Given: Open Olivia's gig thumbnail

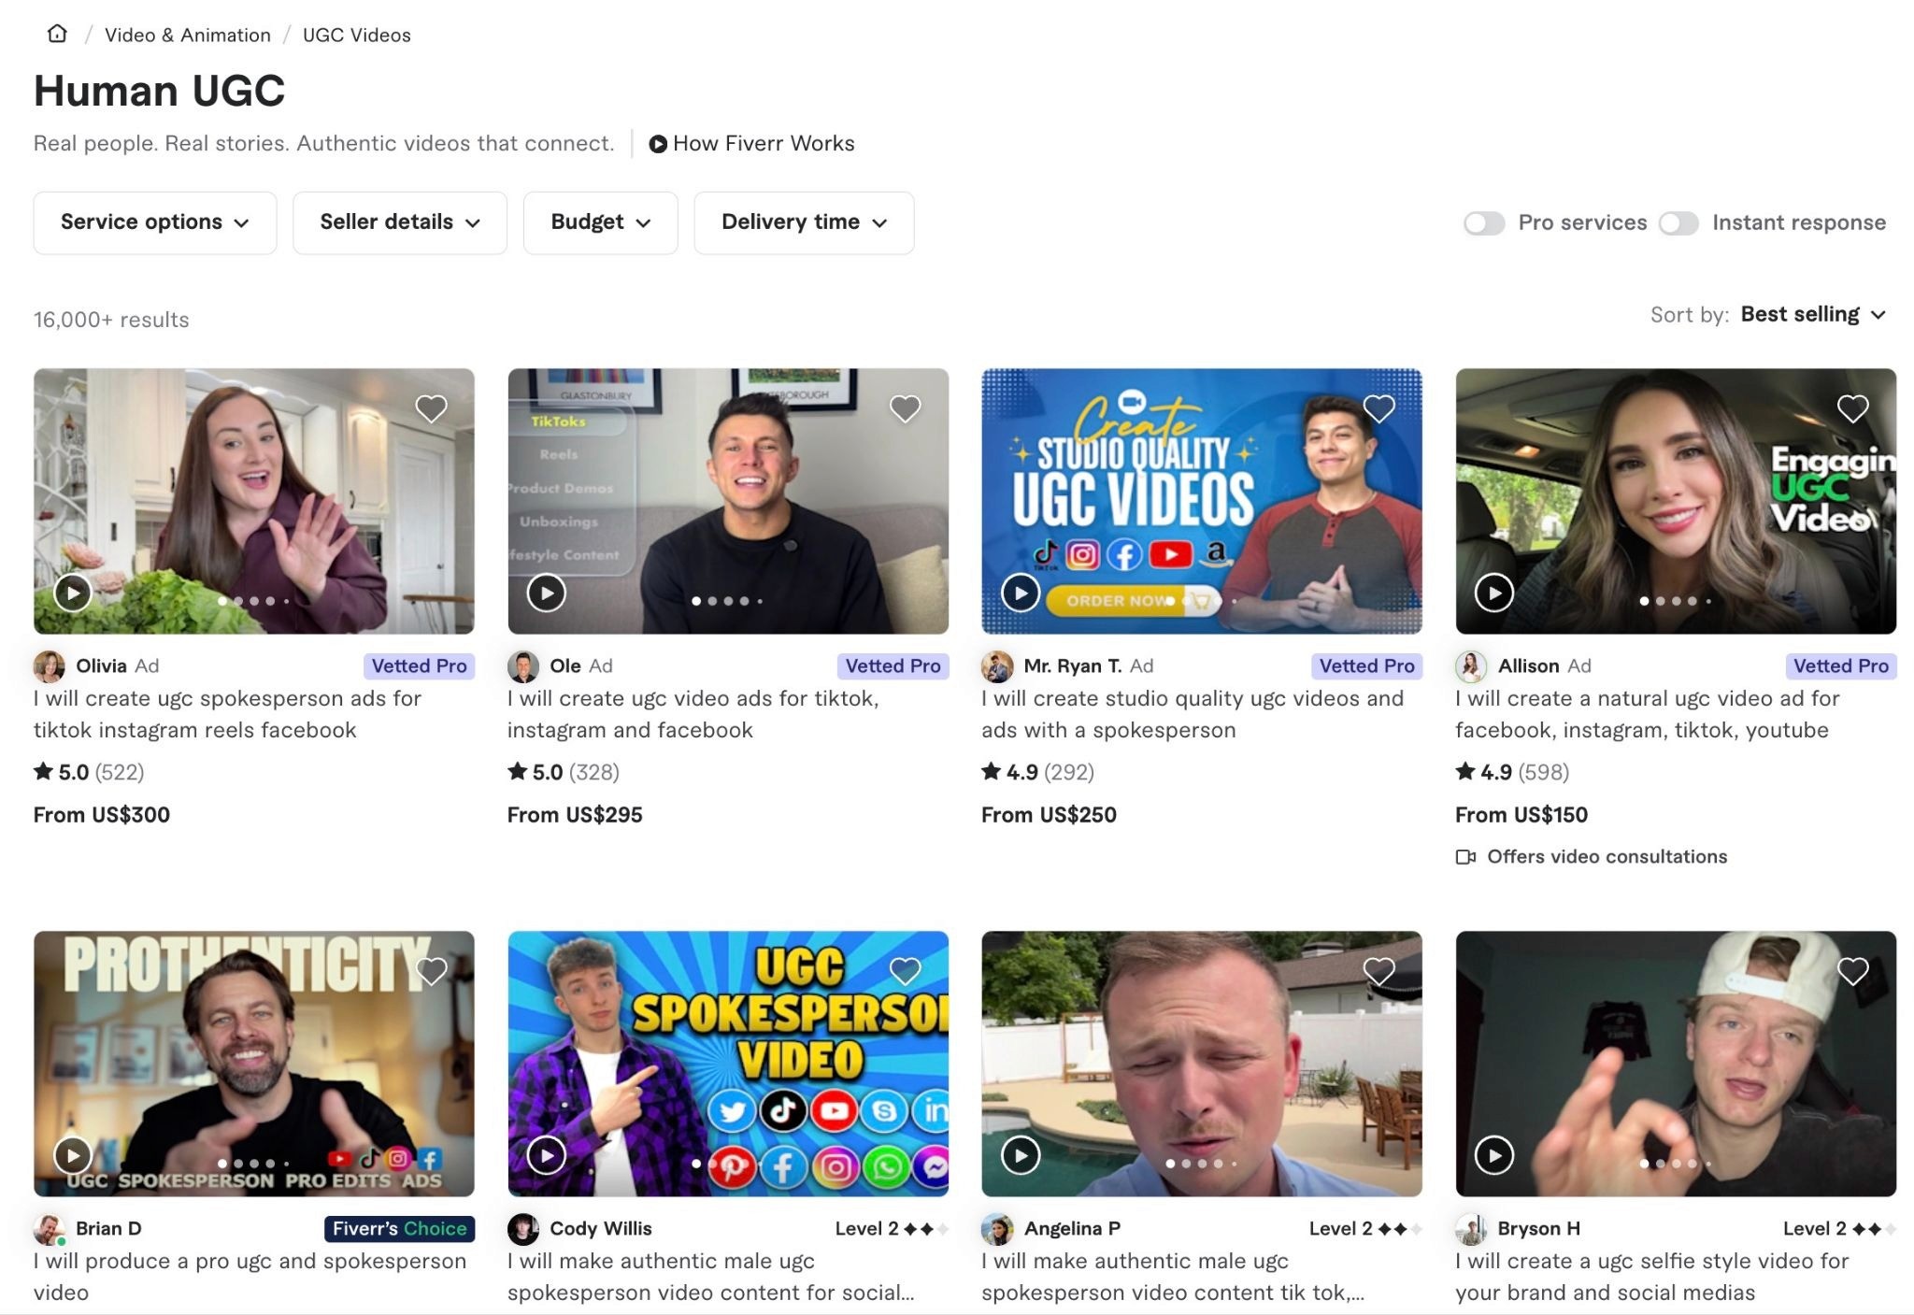Looking at the screenshot, I should pyautogui.click(x=254, y=501).
